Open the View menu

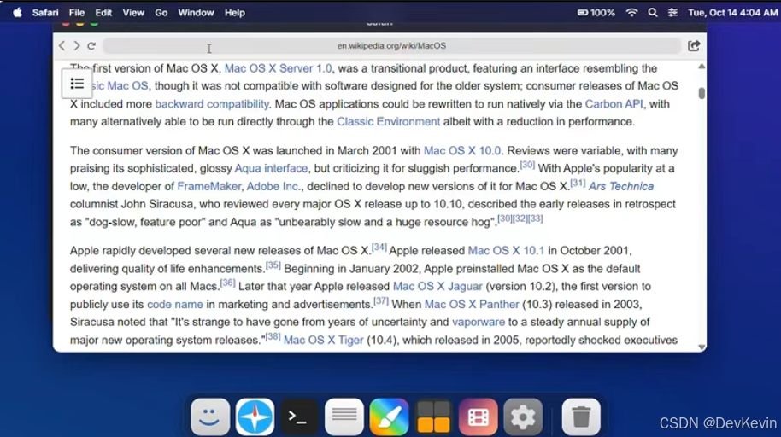coord(133,13)
